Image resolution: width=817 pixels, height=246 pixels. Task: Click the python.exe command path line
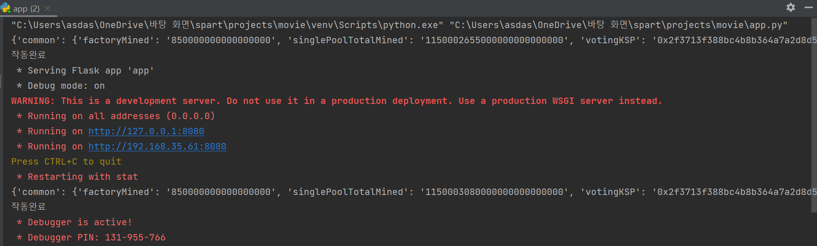pos(400,25)
